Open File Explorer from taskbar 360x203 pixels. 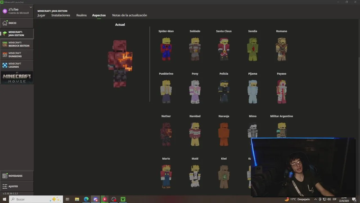coord(77,199)
